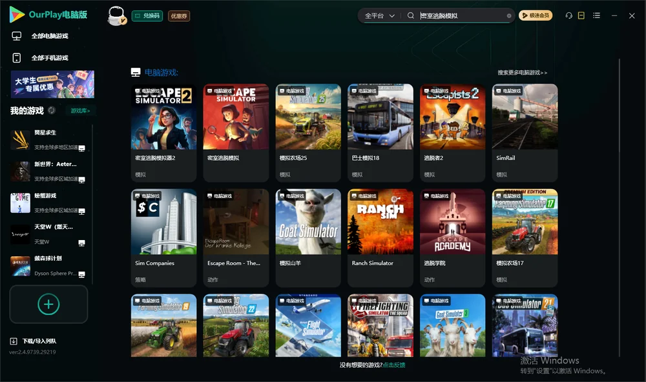Click the magnifier search icon
This screenshot has height=382, width=646.
[x=411, y=15]
